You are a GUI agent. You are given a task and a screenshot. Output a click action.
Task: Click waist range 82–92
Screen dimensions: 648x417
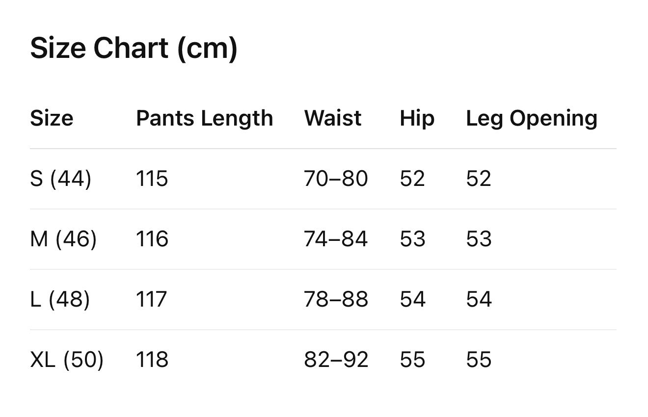336,360
